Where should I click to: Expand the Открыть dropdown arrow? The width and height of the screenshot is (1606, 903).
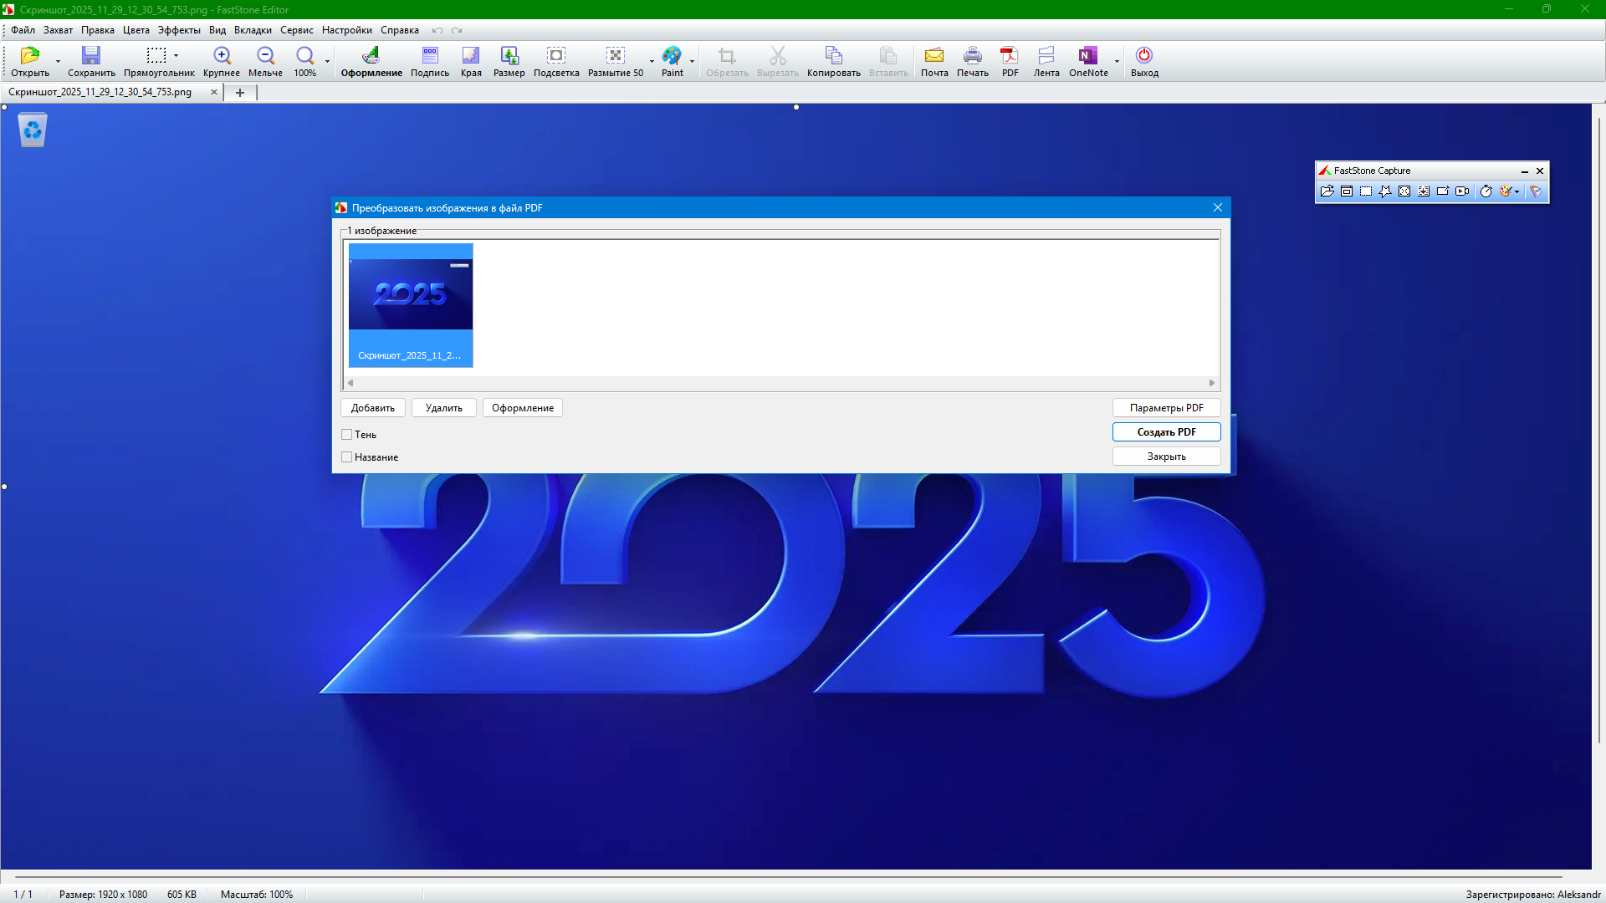[x=58, y=61]
